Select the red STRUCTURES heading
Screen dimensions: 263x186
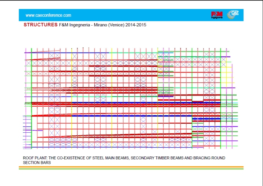(x=40, y=25)
